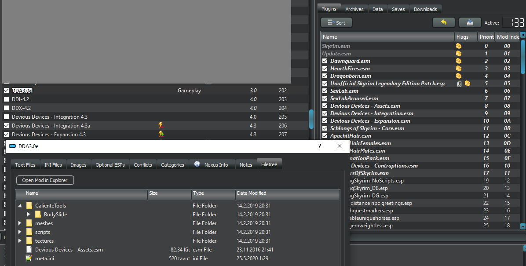Enable Devious Devices - Integration 4.3 checkbox
The width and height of the screenshot is (526, 266).
[x=6, y=117]
